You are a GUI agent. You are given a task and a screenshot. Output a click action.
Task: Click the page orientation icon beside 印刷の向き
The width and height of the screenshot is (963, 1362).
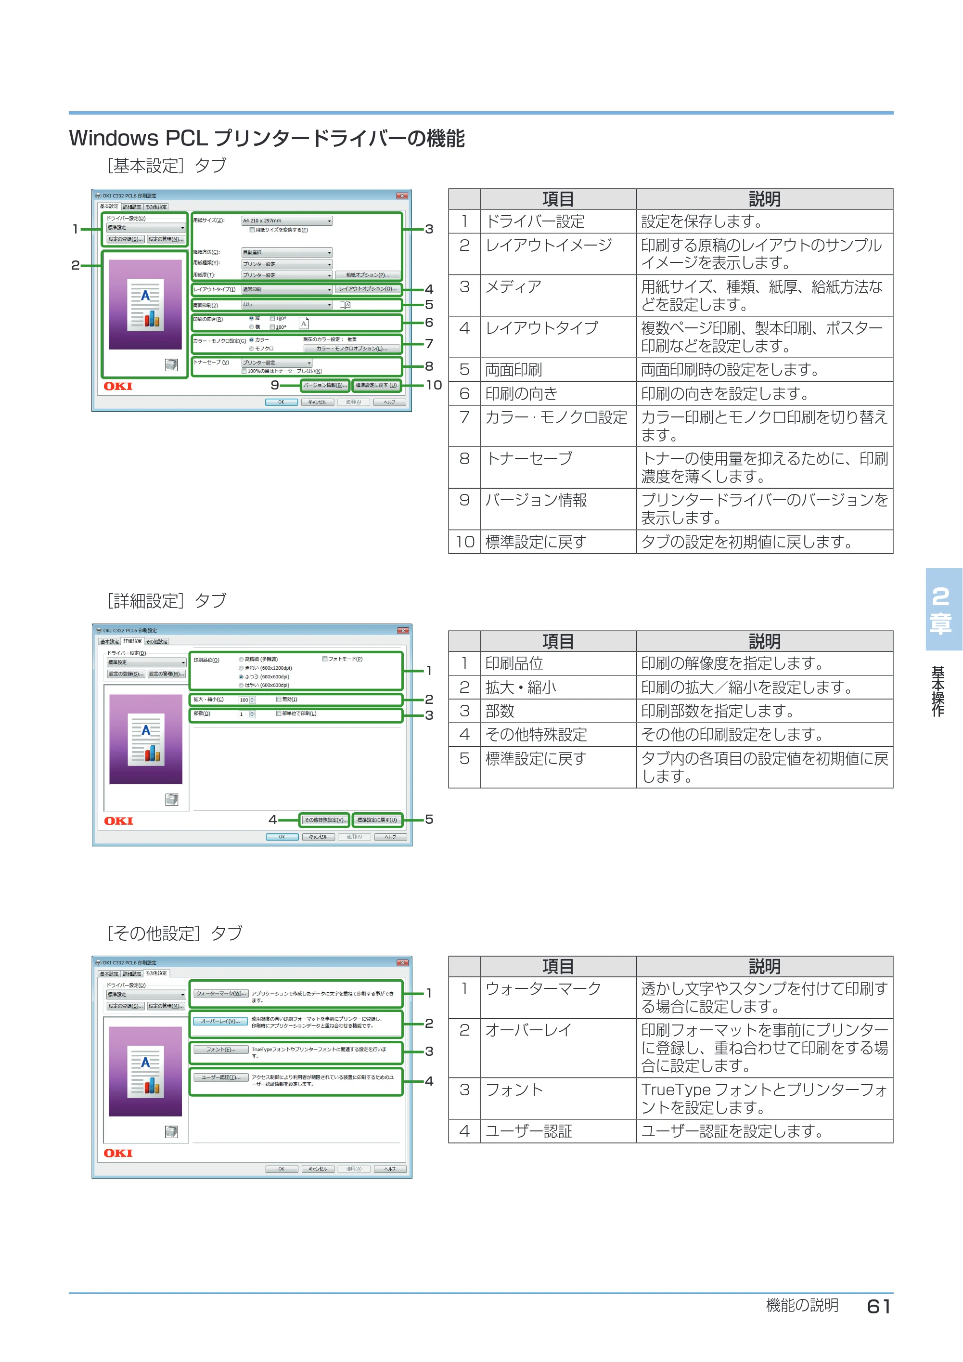[304, 324]
